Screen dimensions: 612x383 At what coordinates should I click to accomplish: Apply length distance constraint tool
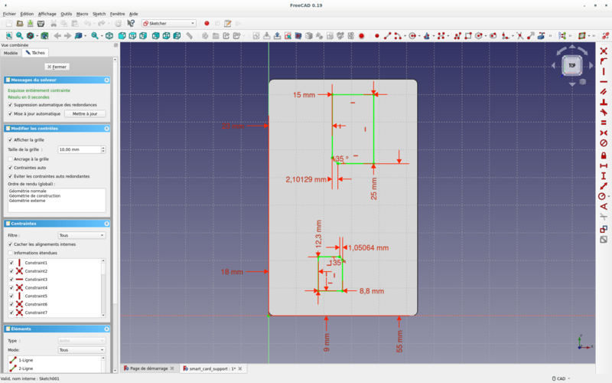(x=604, y=186)
